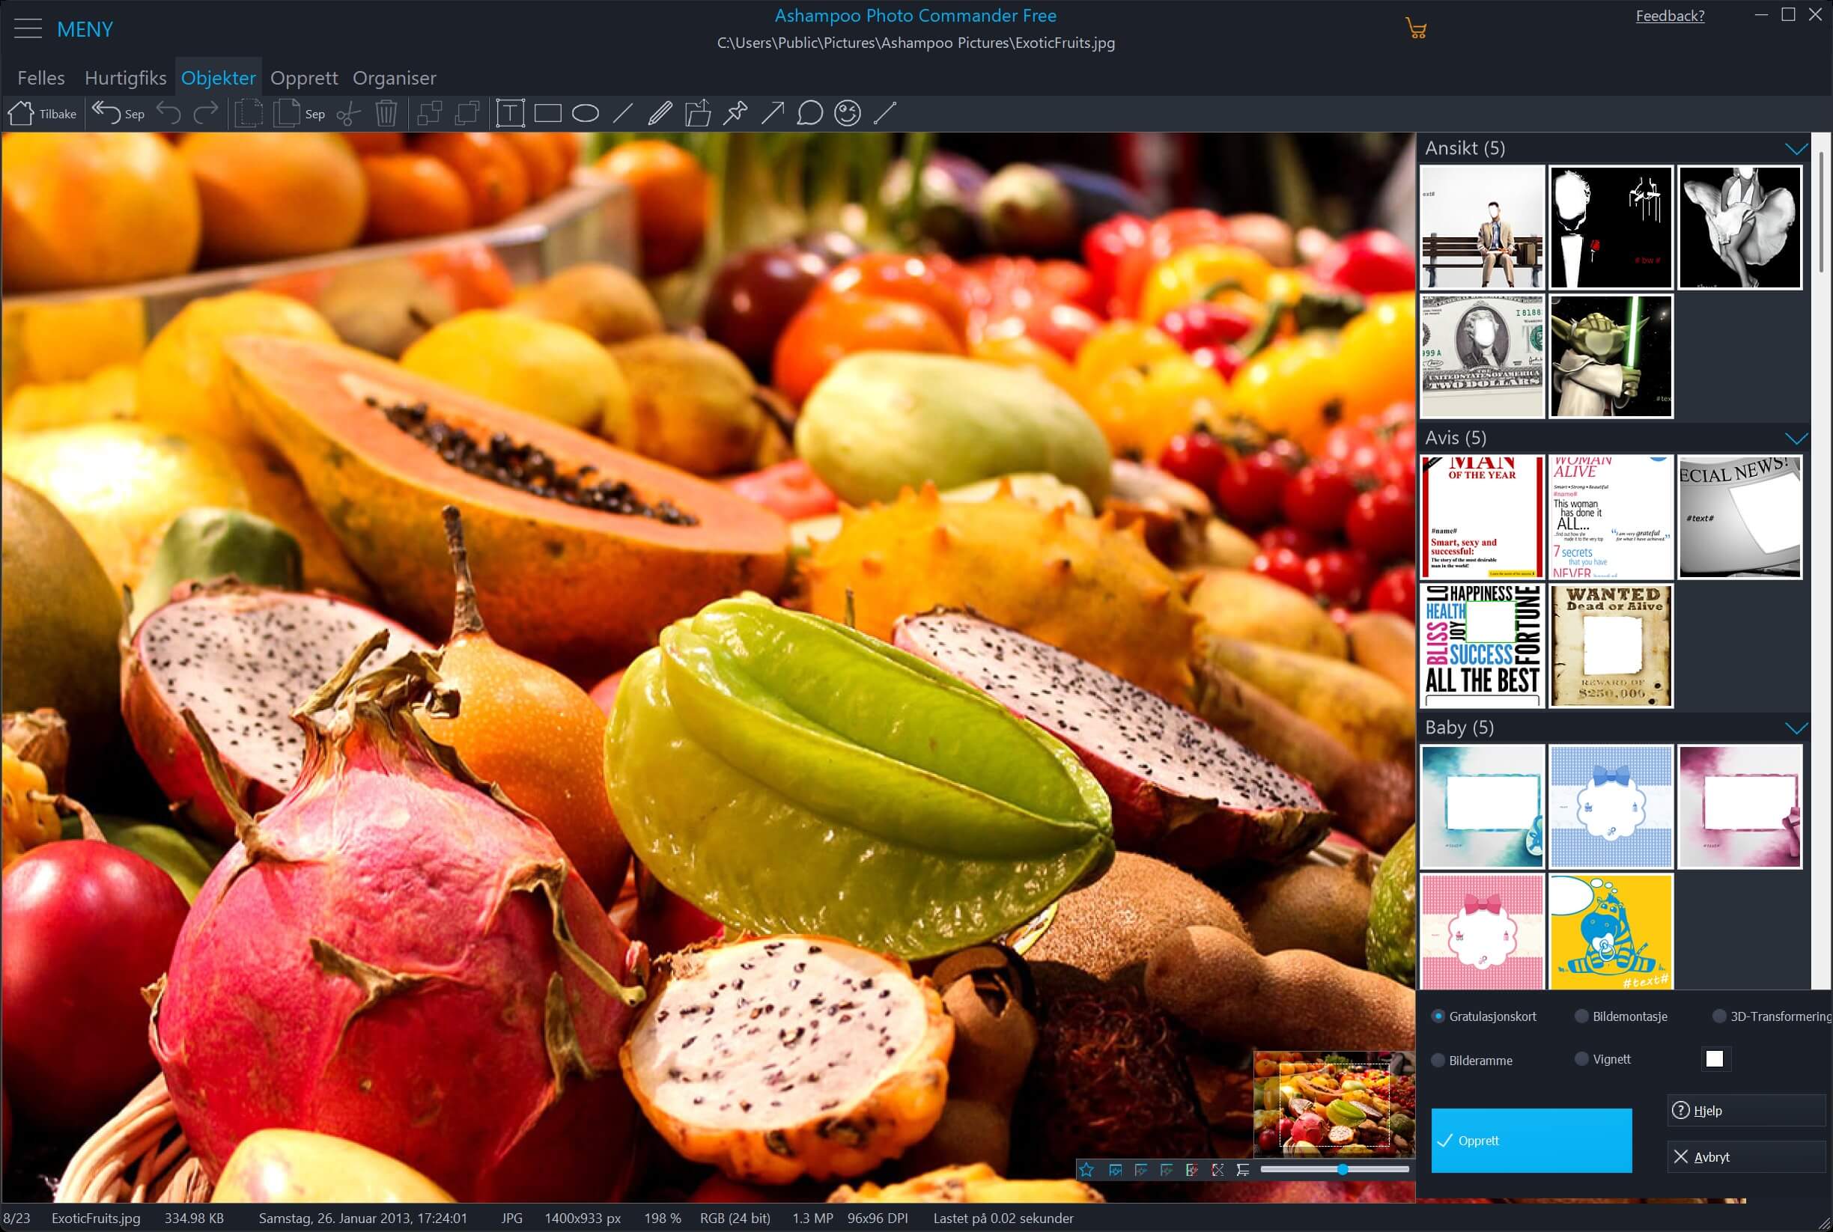Select the Pencil drawing tool
This screenshot has width=1833, height=1232.
pyautogui.click(x=660, y=114)
